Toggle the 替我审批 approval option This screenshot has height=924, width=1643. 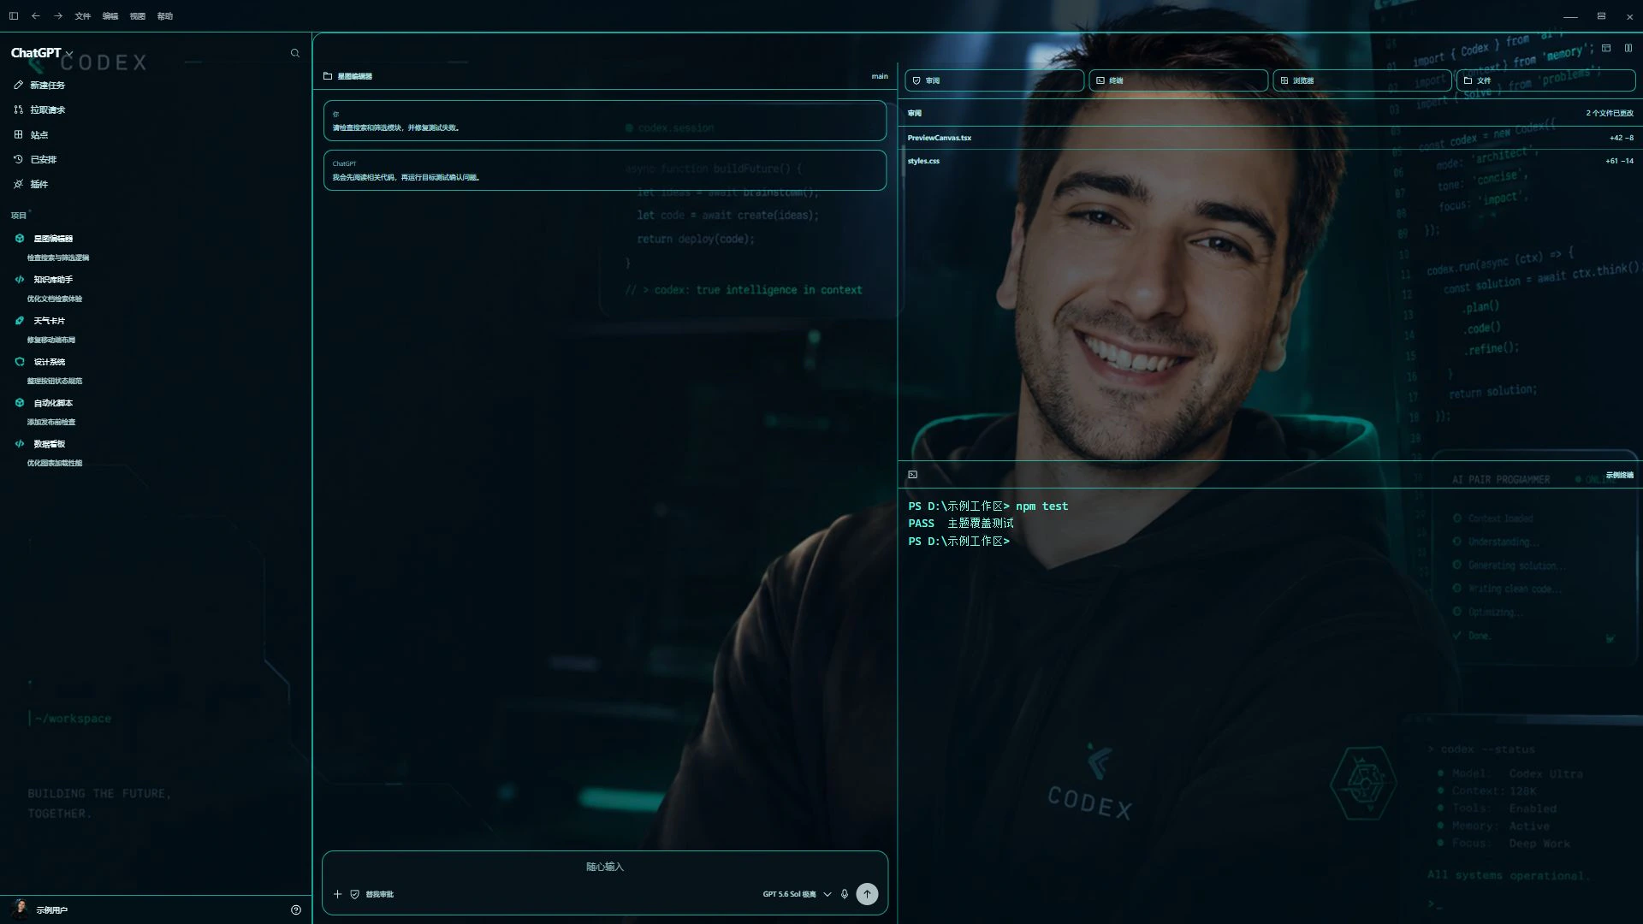[x=372, y=894]
